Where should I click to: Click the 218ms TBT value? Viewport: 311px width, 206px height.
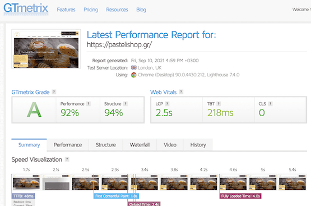(220, 113)
